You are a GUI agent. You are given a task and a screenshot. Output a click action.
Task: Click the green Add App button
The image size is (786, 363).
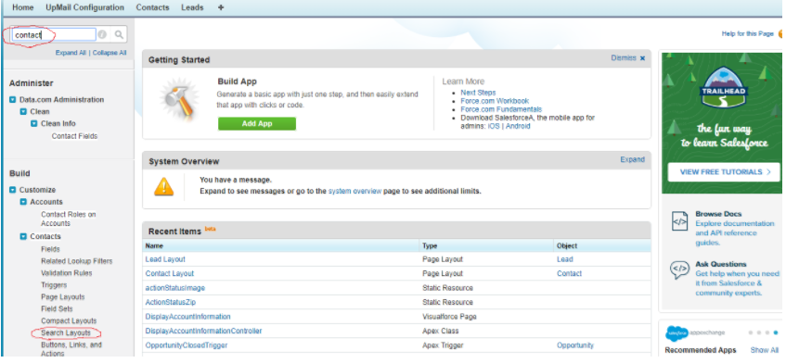tap(257, 124)
